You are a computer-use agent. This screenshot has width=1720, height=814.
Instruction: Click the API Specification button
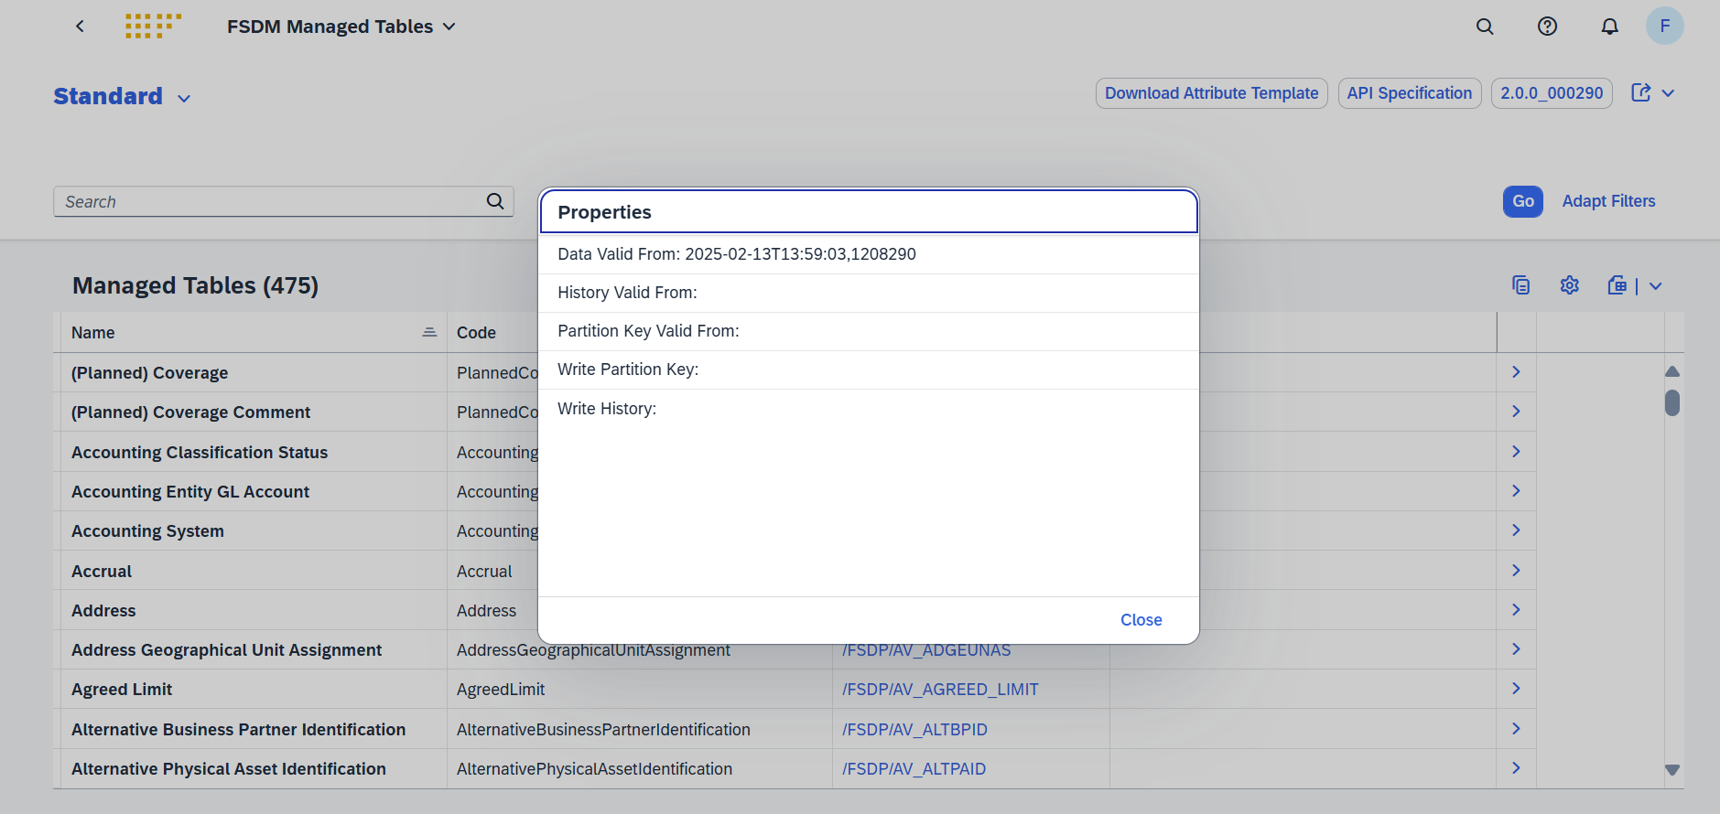pos(1409,93)
